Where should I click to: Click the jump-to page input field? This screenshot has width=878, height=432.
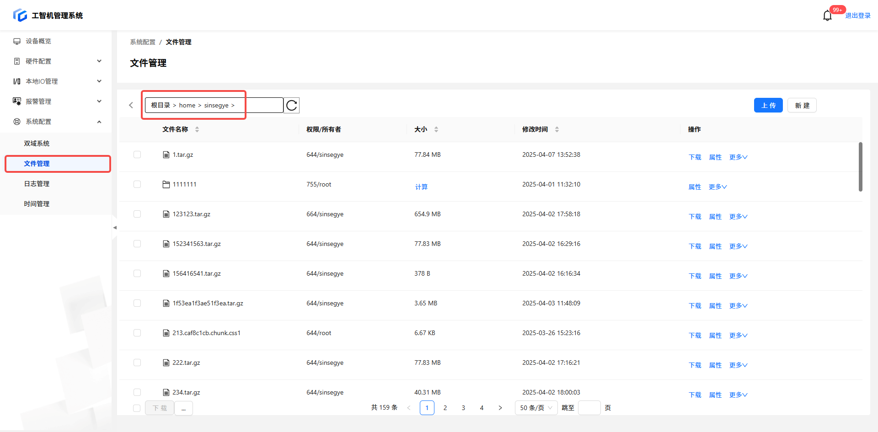click(589, 408)
